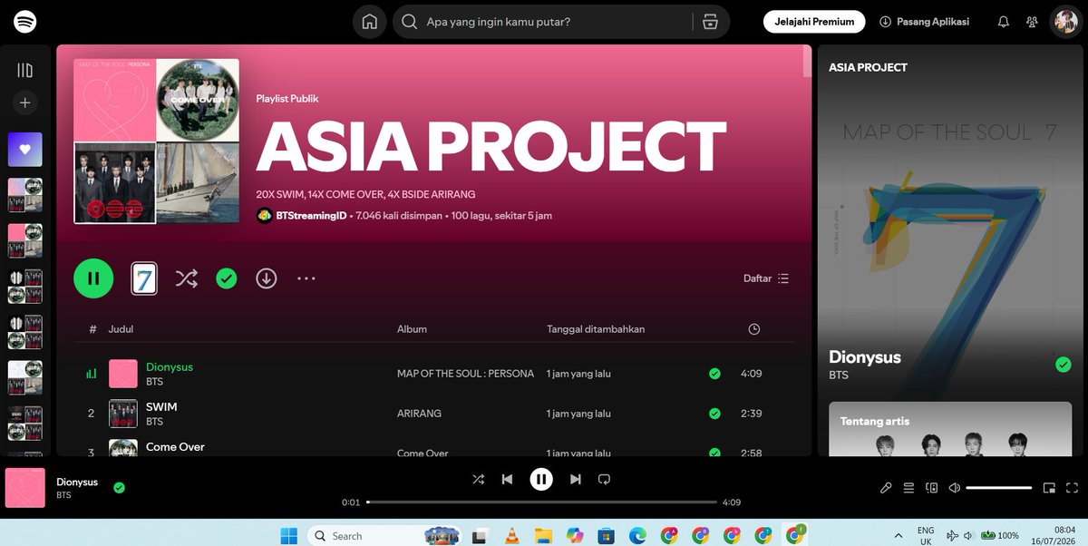Skip to next track
The image size is (1088, 546).
point(575,479)
